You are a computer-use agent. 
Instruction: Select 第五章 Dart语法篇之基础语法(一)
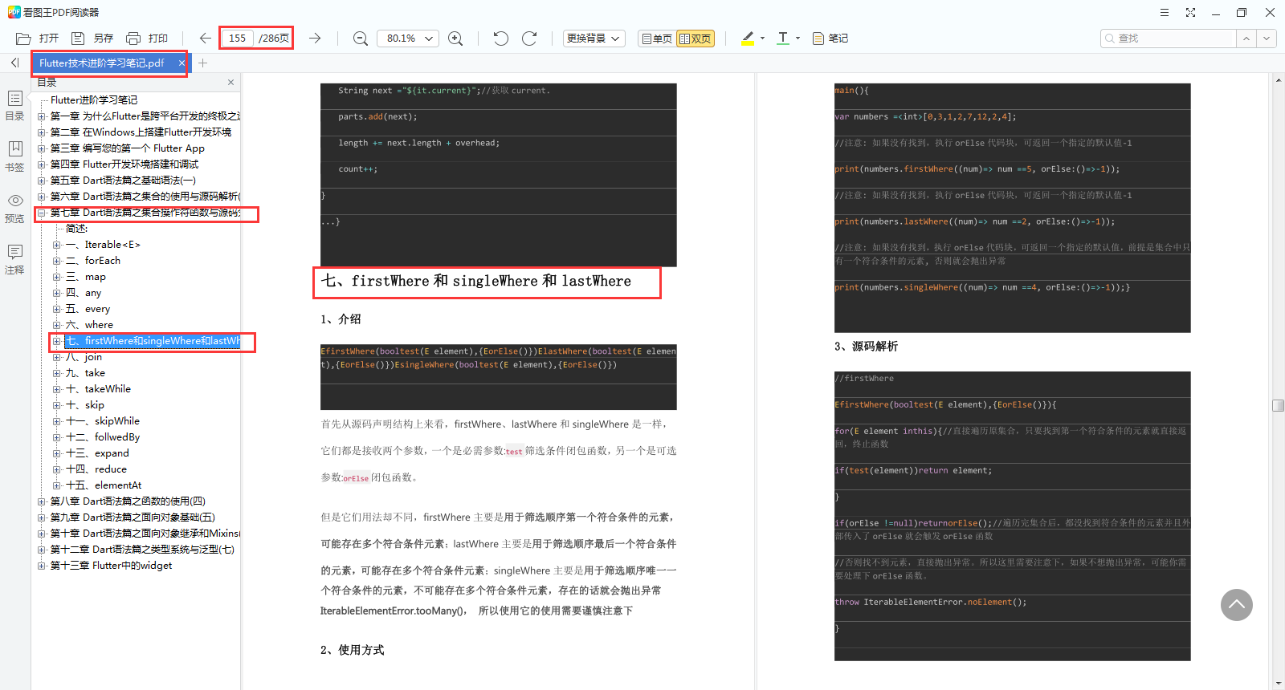(123, 181)
